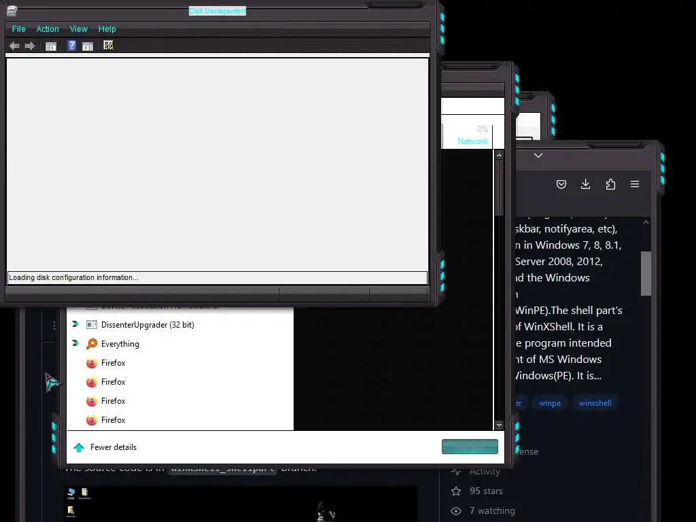Open the Action menu in Disk Management
The image size is (696, 522).
48,29
